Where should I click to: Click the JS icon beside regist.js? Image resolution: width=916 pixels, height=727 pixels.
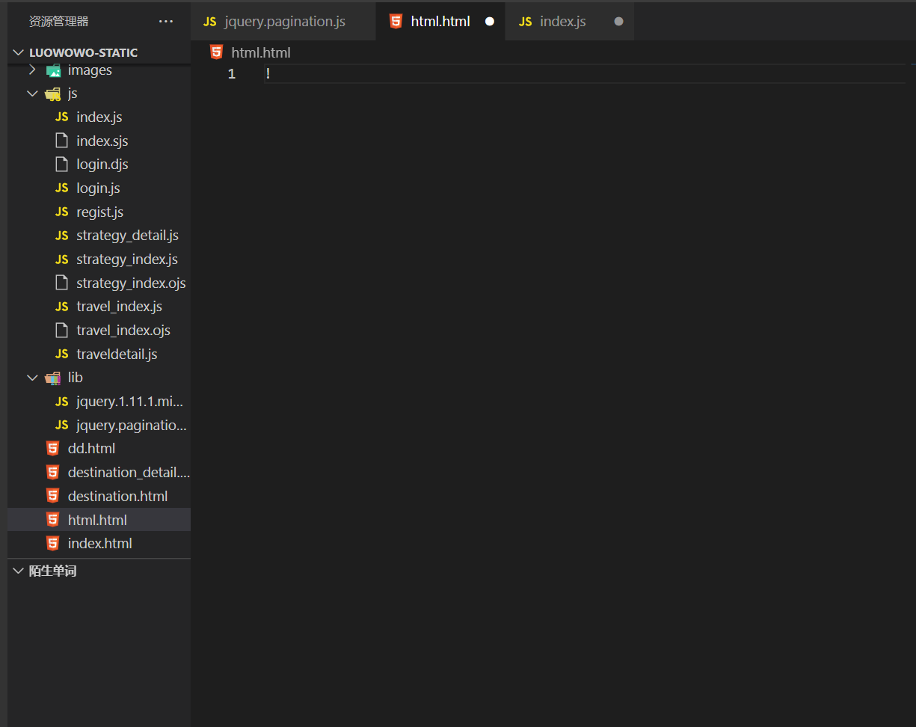click(x=62, y=212)
